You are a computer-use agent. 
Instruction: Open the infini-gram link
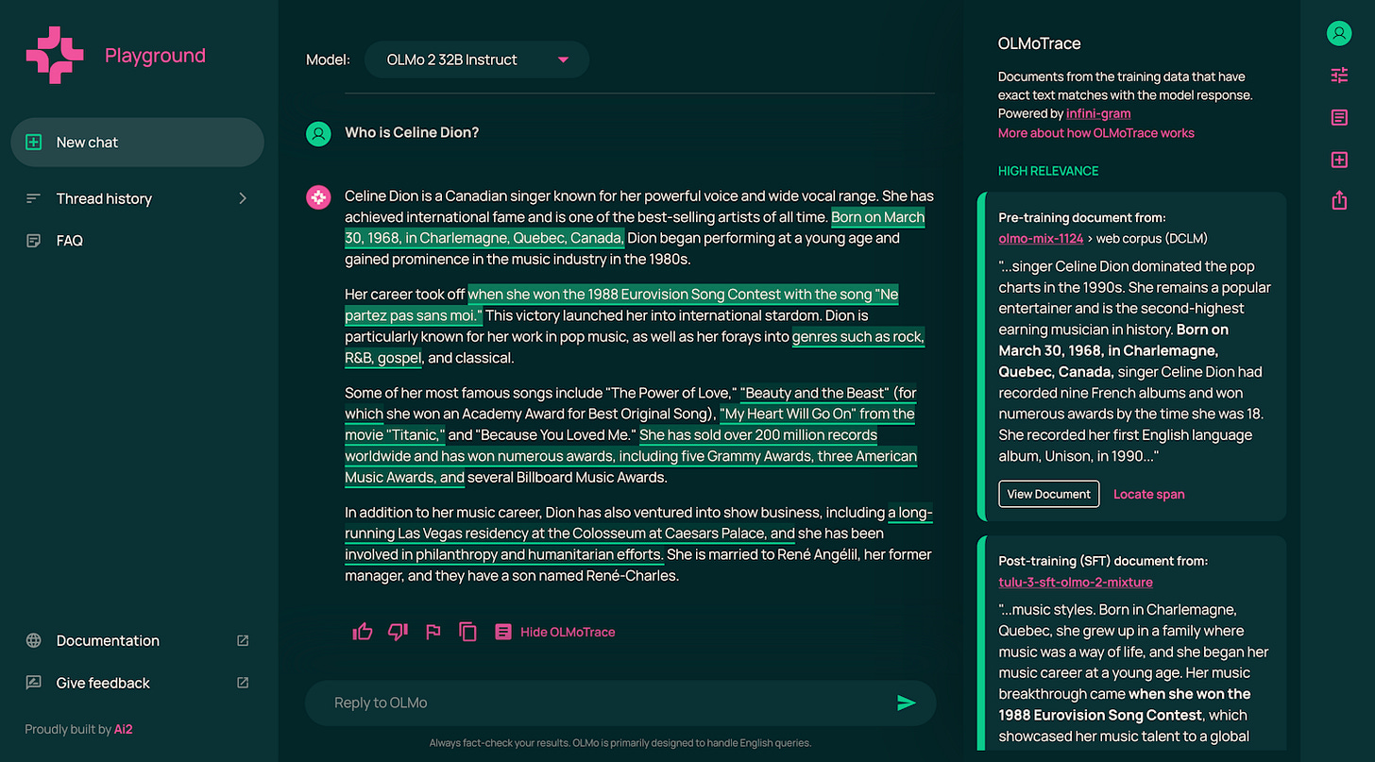pyautogui.click(x=1097, y=112)
